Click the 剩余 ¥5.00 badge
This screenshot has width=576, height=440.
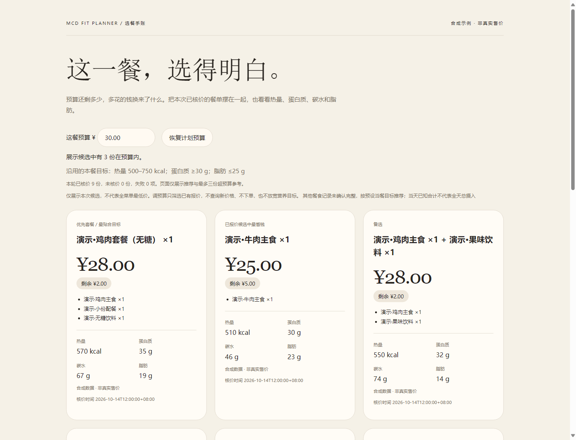point(242,284)
